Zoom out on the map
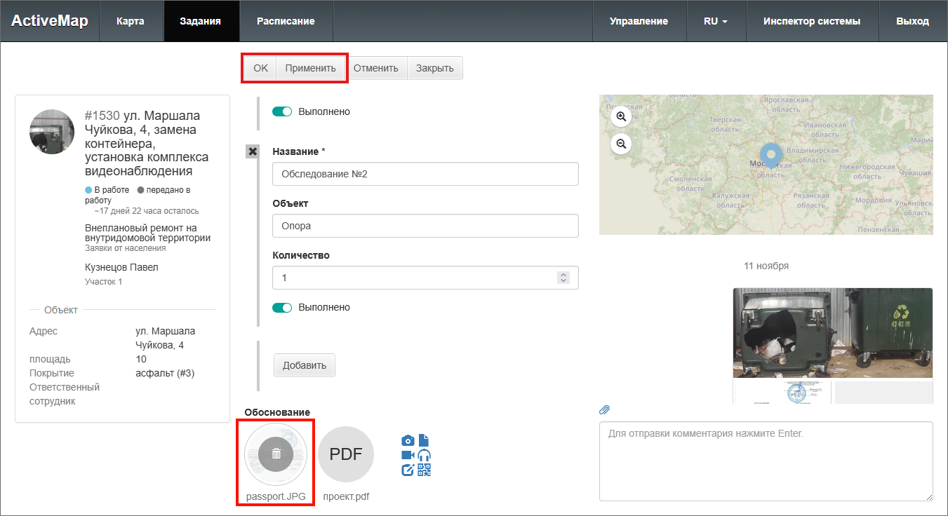 (621, 144)
